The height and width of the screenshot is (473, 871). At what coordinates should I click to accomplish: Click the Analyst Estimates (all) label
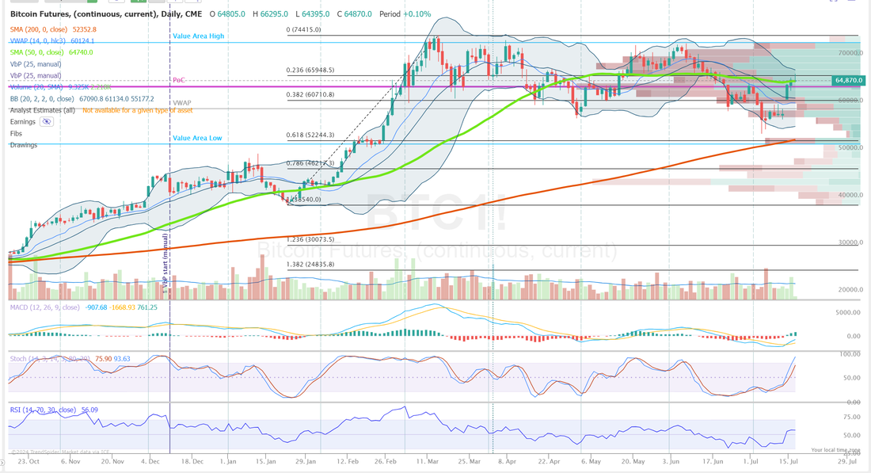coord(42,110)
